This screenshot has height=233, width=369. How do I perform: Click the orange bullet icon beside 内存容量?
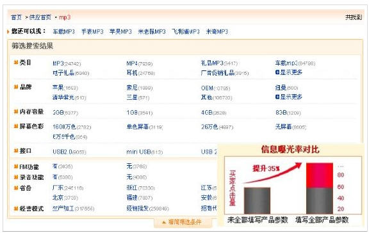pyautogui.click(x=16, y=111)
